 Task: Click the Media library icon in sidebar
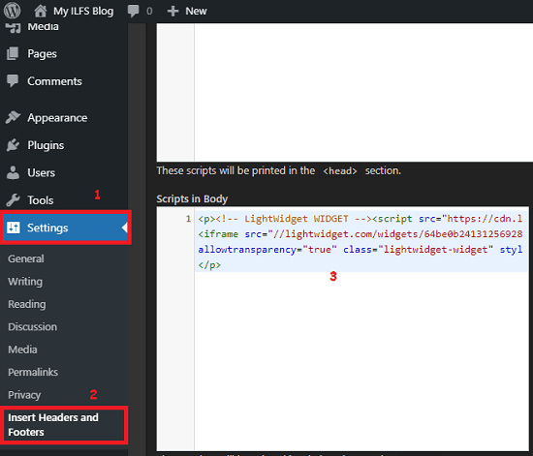(x=14, y=27)
